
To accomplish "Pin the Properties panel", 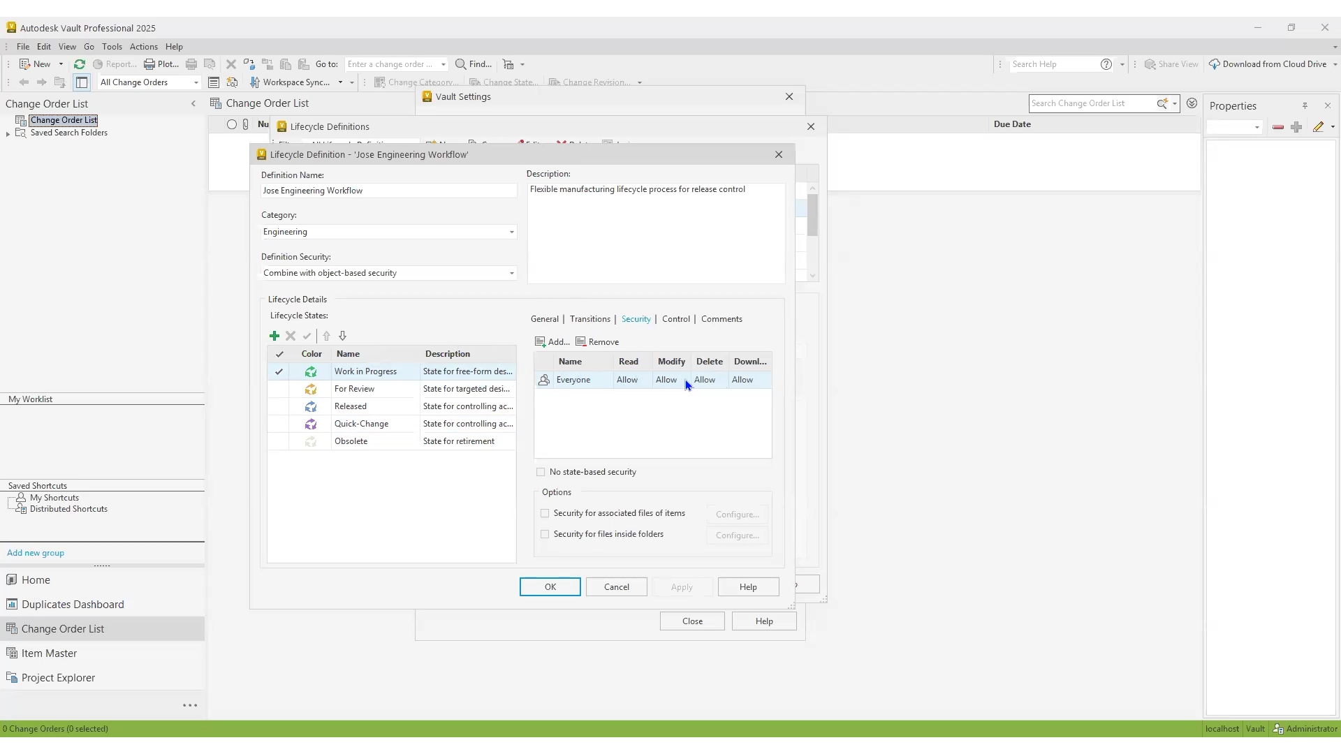I will [1305, 106].
